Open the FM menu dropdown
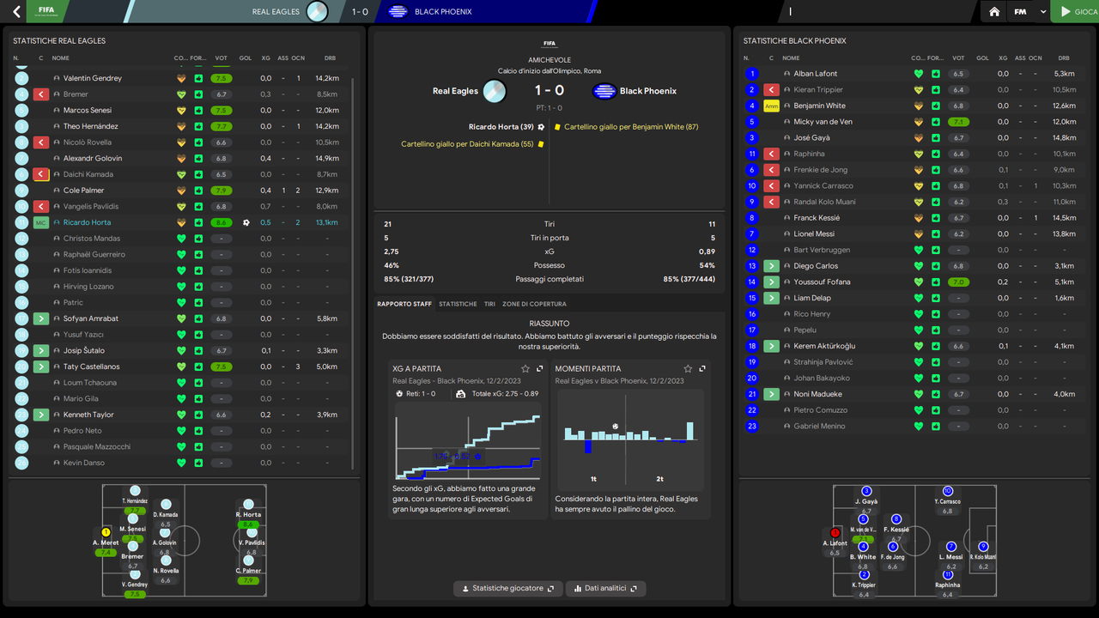This screenshot has width=1099, height=618. pyautogui.click(x=1029, y=12)
